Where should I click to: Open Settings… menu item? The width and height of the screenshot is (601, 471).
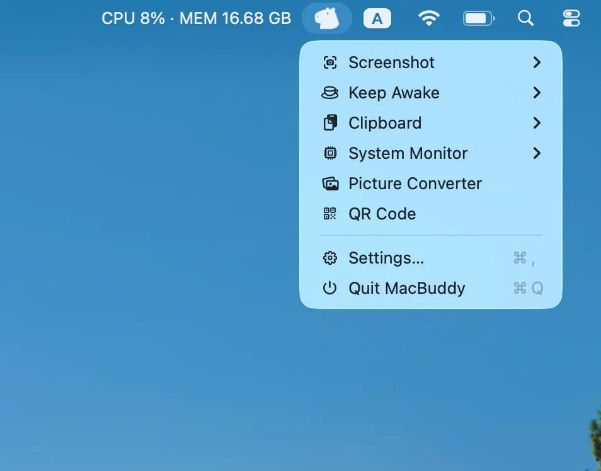pyautogui.click(x=431, y=258)
